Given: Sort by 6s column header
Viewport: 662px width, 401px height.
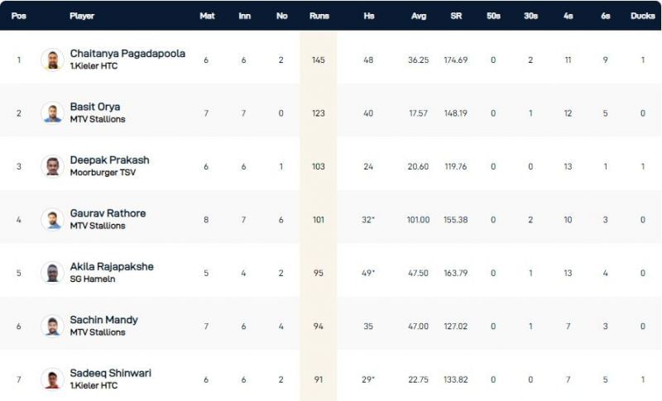Looking at the screenshot, I should click(x=606, y=16).
